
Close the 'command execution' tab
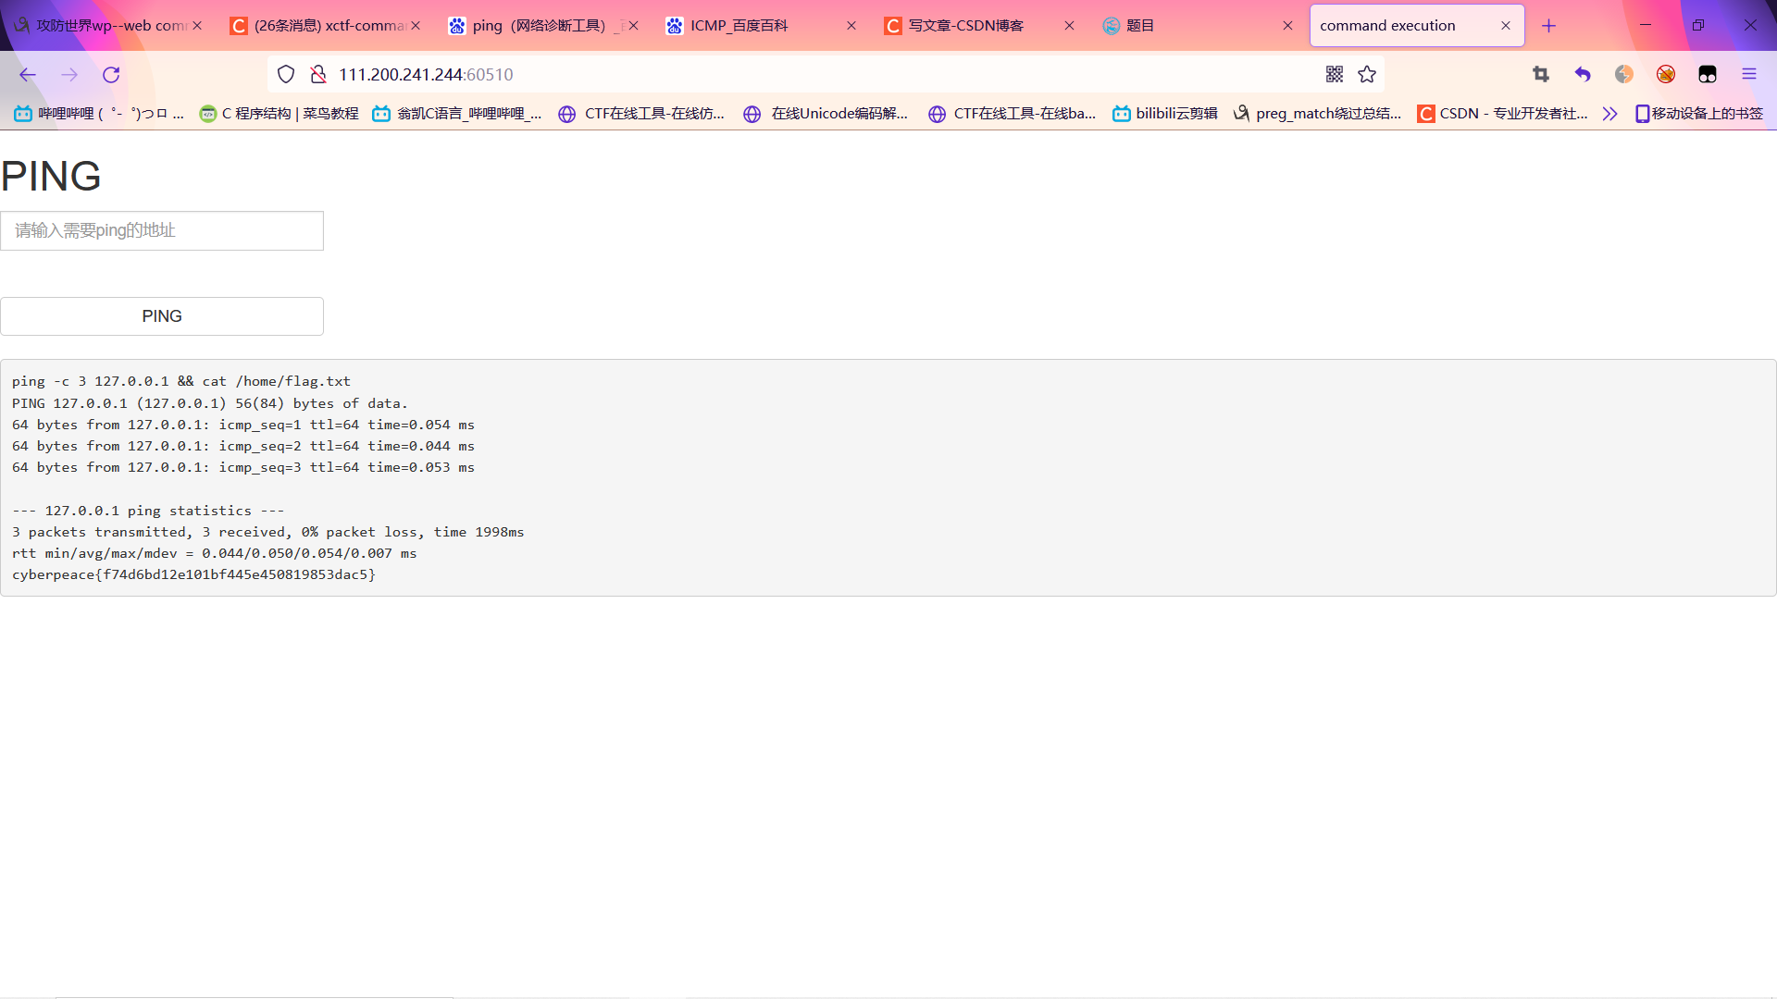(x=1506, y=26)
